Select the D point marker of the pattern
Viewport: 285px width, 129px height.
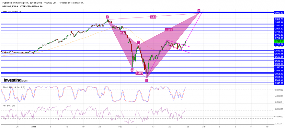199,11
